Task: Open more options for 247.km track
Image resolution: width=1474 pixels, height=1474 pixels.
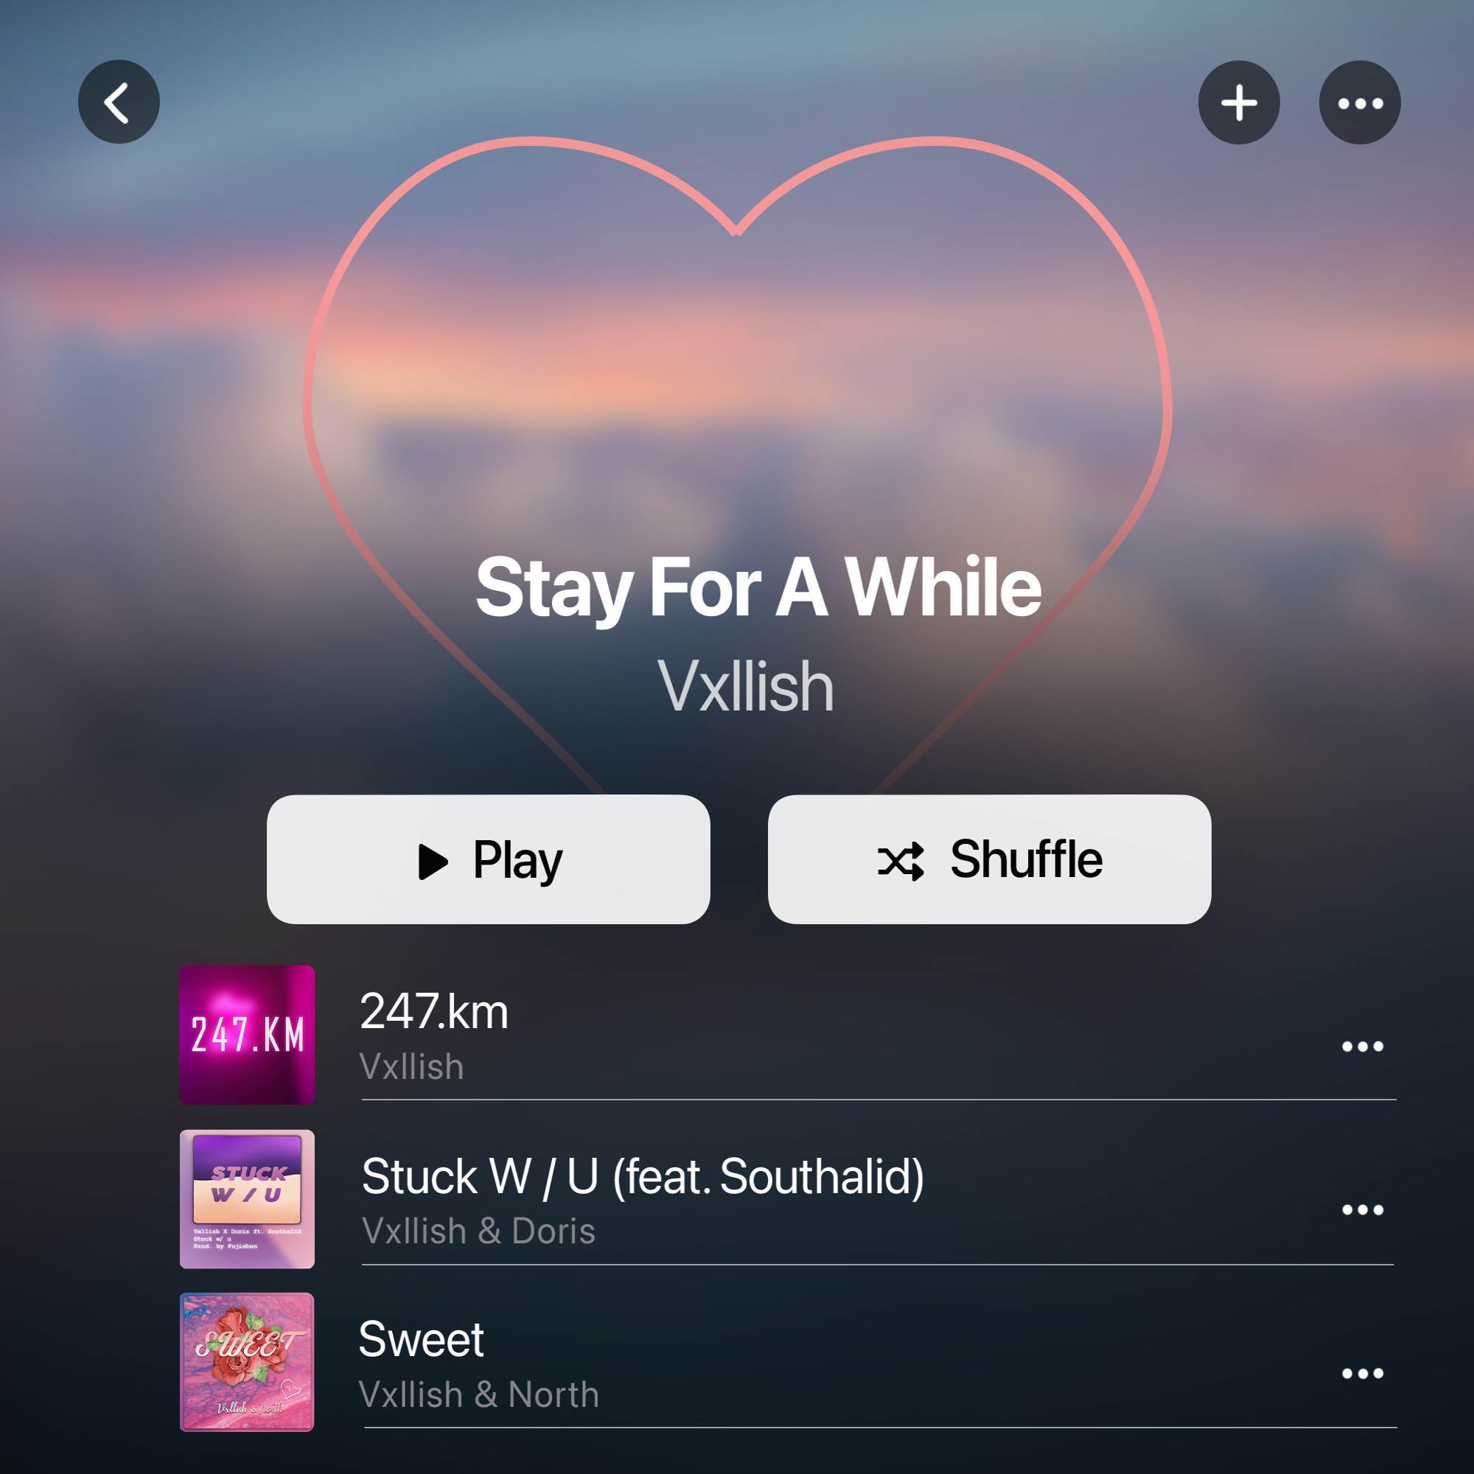Action: click(1363, 1046)
